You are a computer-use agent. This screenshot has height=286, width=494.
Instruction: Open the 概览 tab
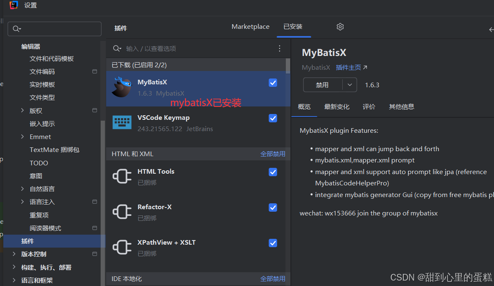tap(304, 106)
